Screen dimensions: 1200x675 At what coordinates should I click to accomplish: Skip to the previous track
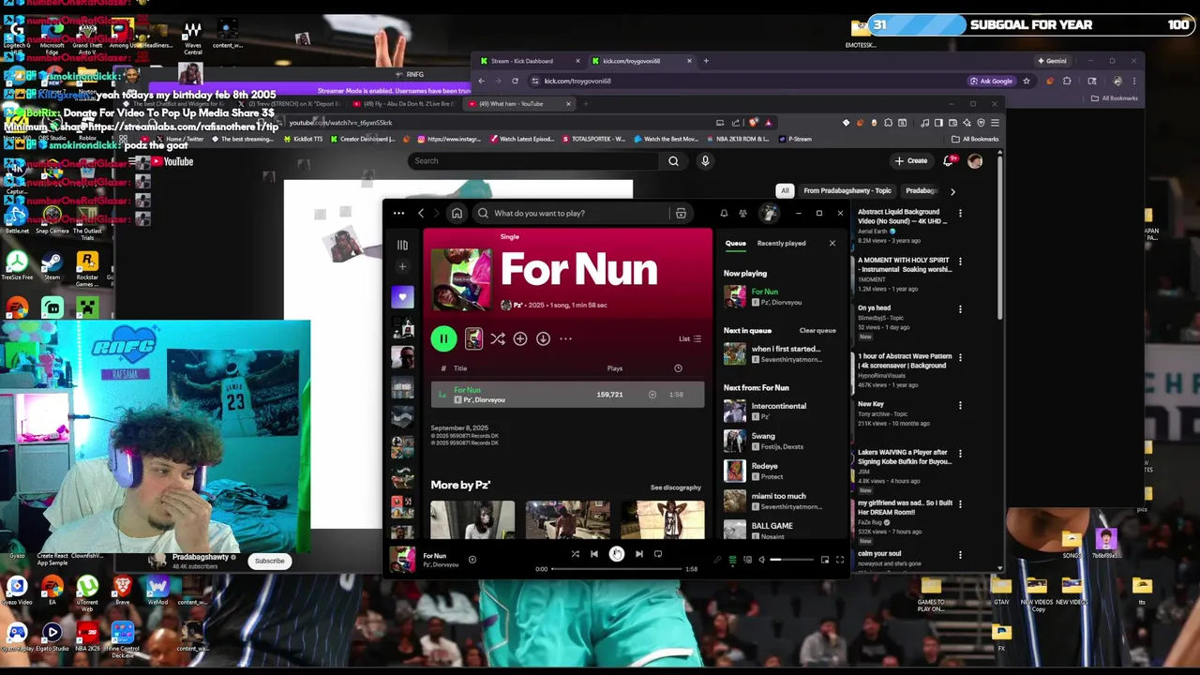click(593, 554)
